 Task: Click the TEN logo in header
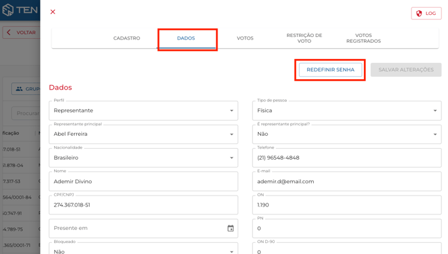[20, 10]
